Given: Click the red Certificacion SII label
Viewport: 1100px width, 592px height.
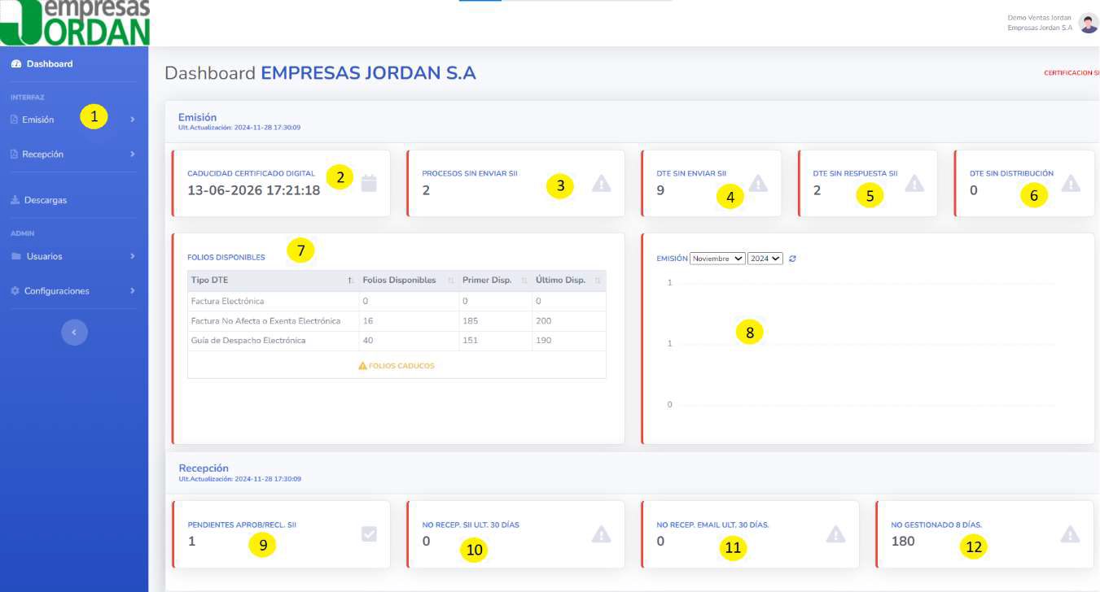Looking at the screenshot, I should [x=1072, y=73].
